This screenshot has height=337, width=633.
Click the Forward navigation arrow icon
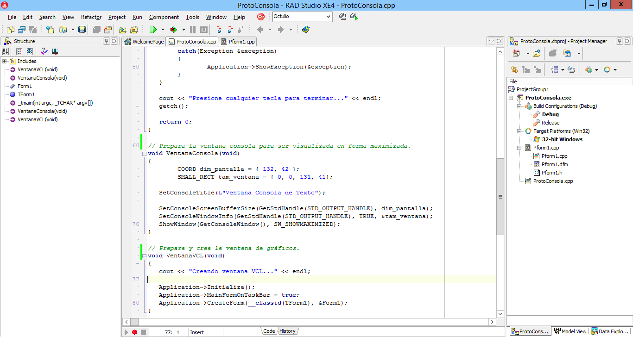pyautogui.click(x=280, y=30)
